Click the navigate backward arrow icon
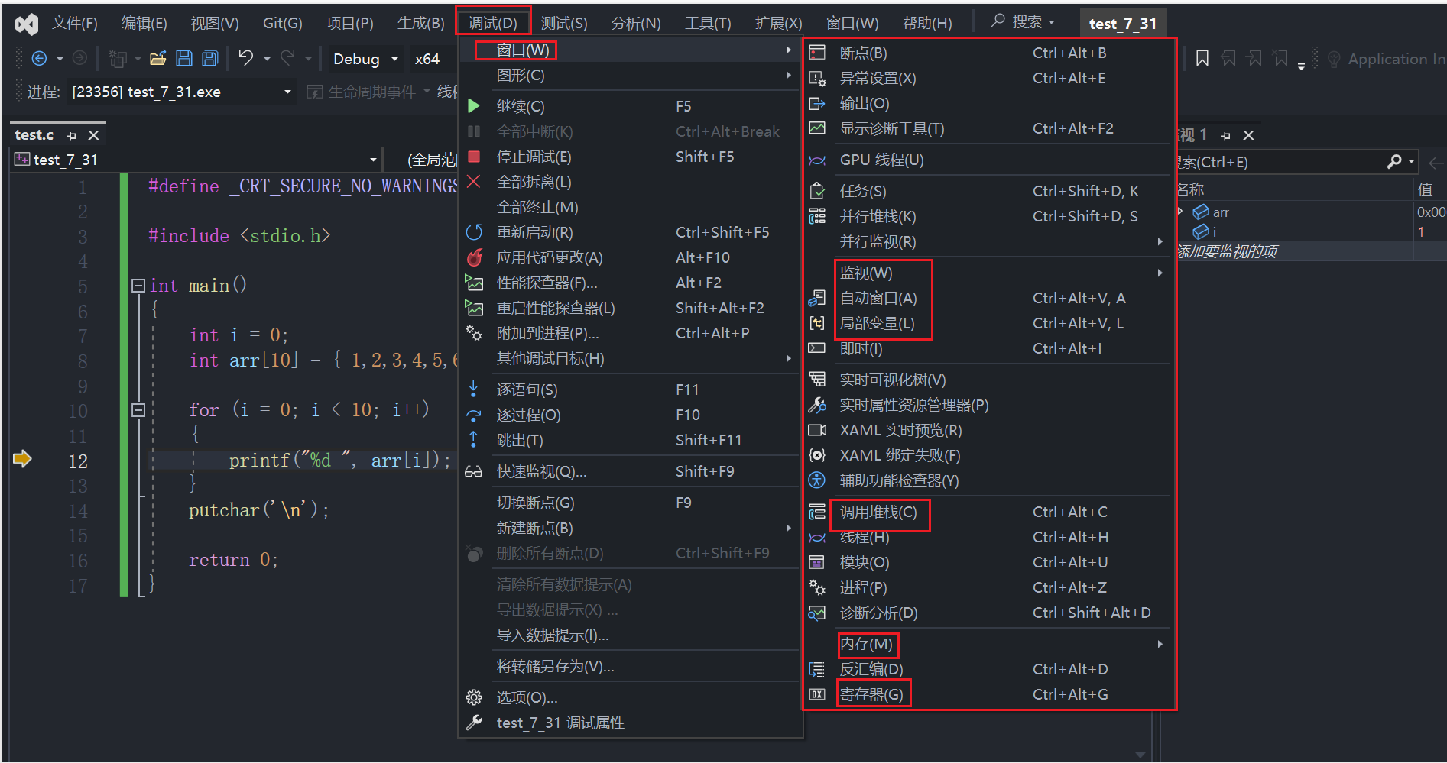The width and height of the screenshot is (1447, 763). tap(40, 58)
